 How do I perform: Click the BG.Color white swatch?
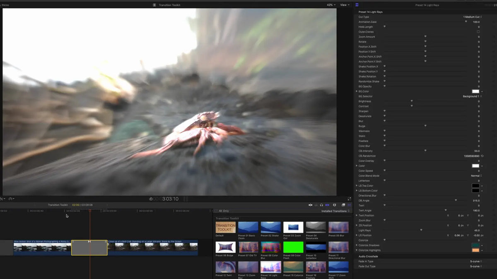[475, 91]
